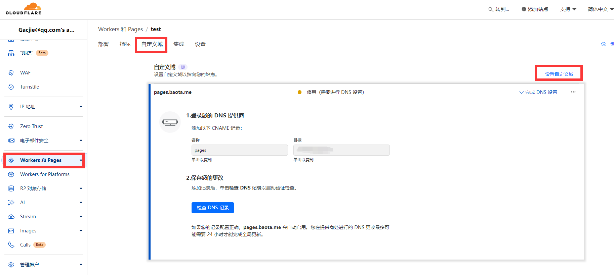Click the Images picture icon
This screenshot has height=275, width=614.
click(11, 231)
